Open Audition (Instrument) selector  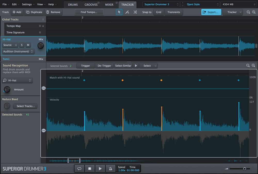18,51
